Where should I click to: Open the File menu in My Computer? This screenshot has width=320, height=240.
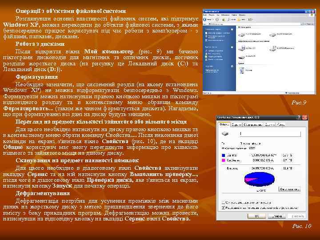(x=205, y=15)
